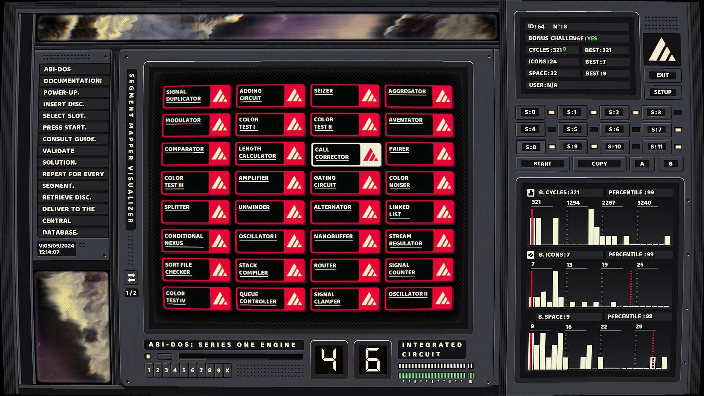Click the highlighted Call Corrector triangle icon

tap(370, 155)
